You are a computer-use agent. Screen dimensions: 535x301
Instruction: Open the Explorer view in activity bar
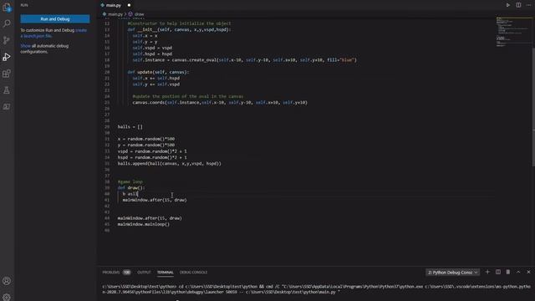7,8
